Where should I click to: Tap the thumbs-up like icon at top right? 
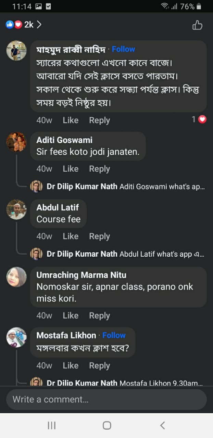[x=197, y=25]
